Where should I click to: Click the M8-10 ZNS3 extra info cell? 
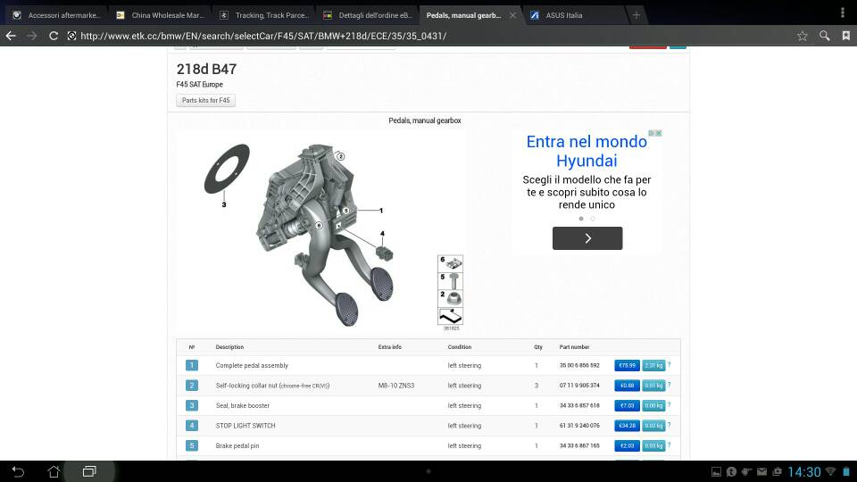pyautogui.click(x=396, y=386)
